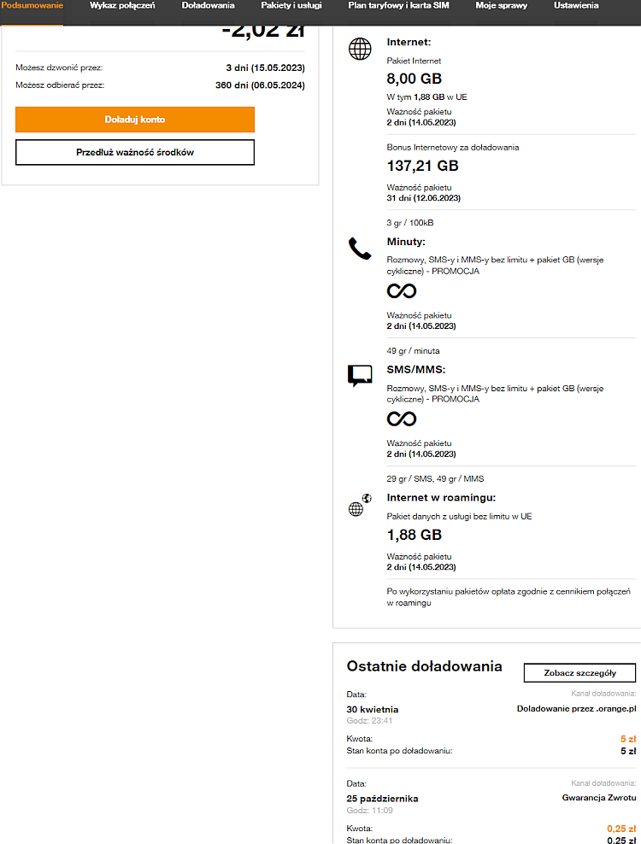The width and height of the screenshot is (641, 844).
Task: Click the roaming internet globe icon
Action: pyautogui.click(x=360, y=506)
